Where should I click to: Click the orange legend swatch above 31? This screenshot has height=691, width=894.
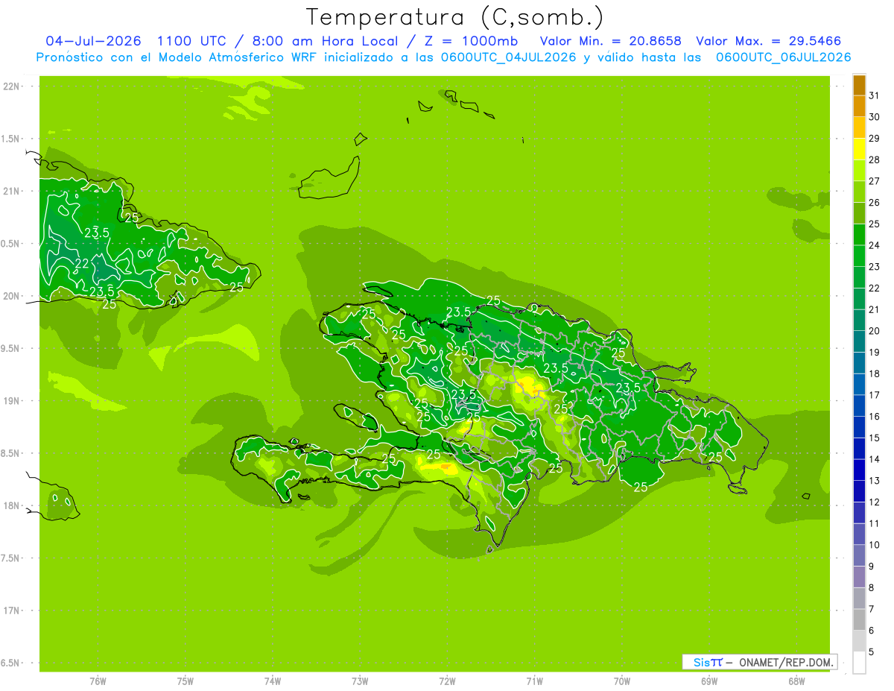tap(859, 84)
